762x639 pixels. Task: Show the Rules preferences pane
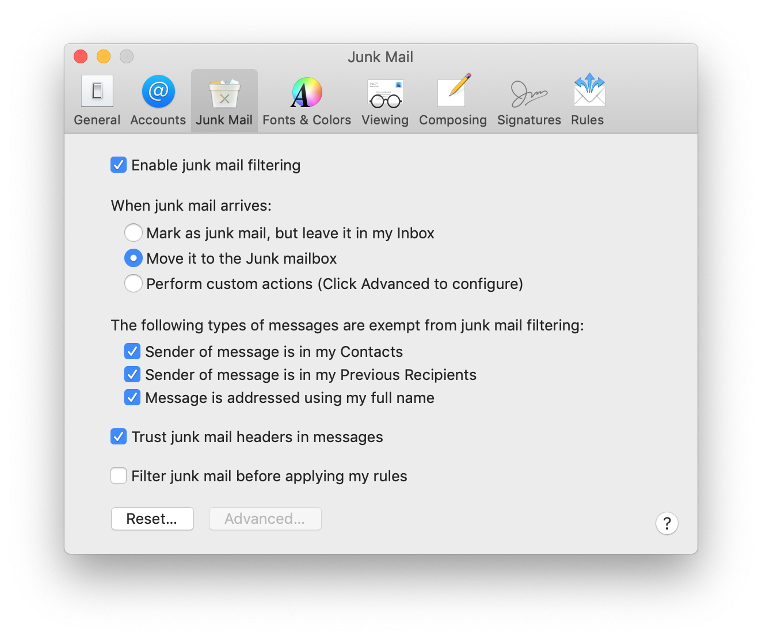588,100
